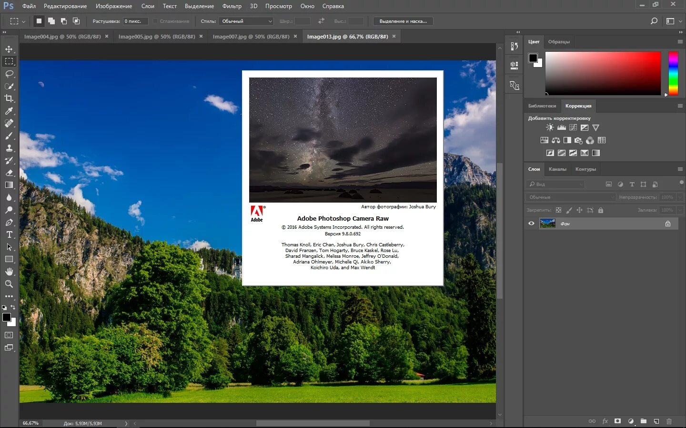Select the Healing Brush tool

(9, 123)
